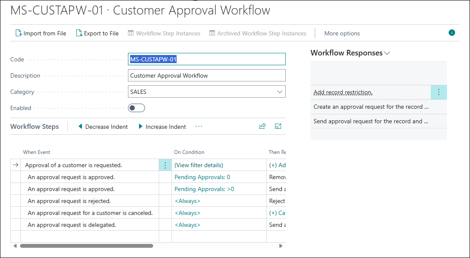Select the Import from File icon
Screen dimensions: 470x258
(x=19, y=33)
